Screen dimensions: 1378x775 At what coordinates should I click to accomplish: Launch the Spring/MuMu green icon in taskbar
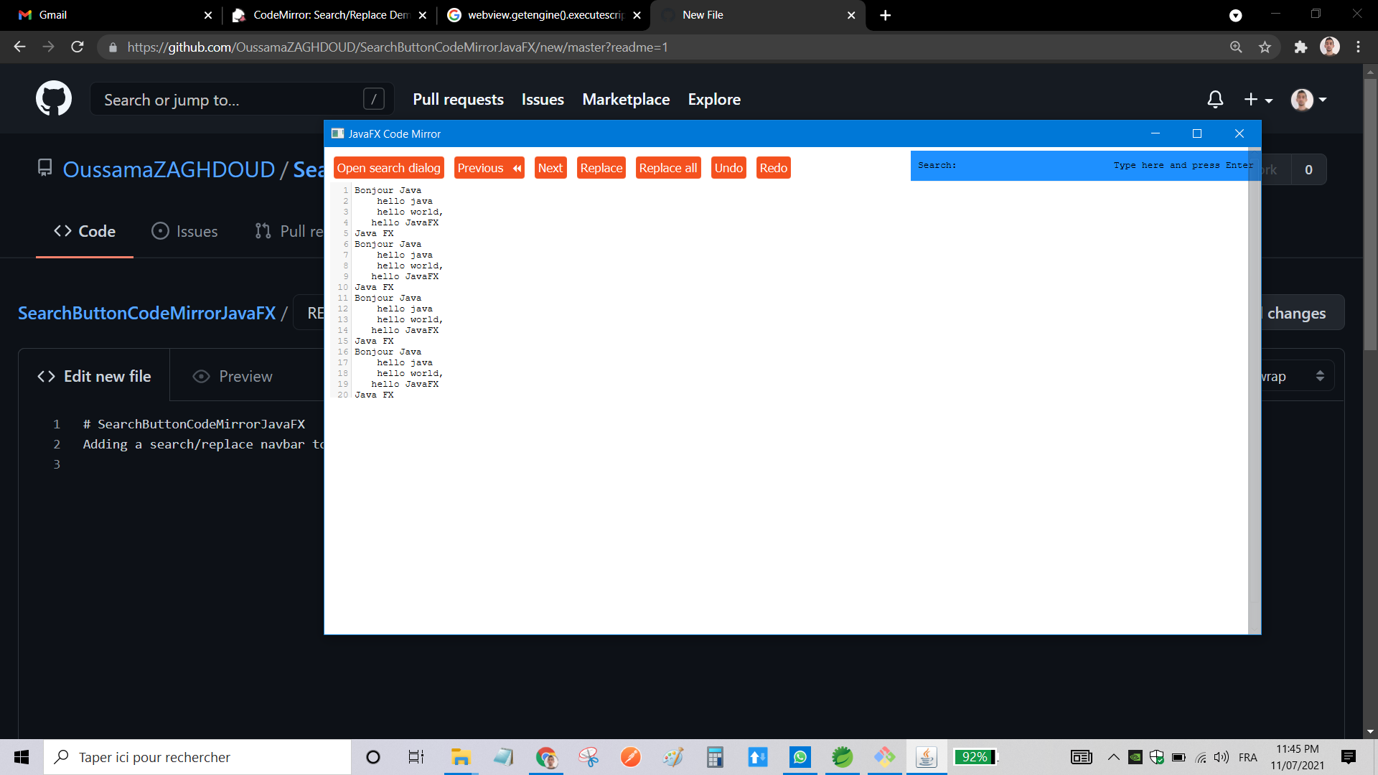(x=842, y=756)
